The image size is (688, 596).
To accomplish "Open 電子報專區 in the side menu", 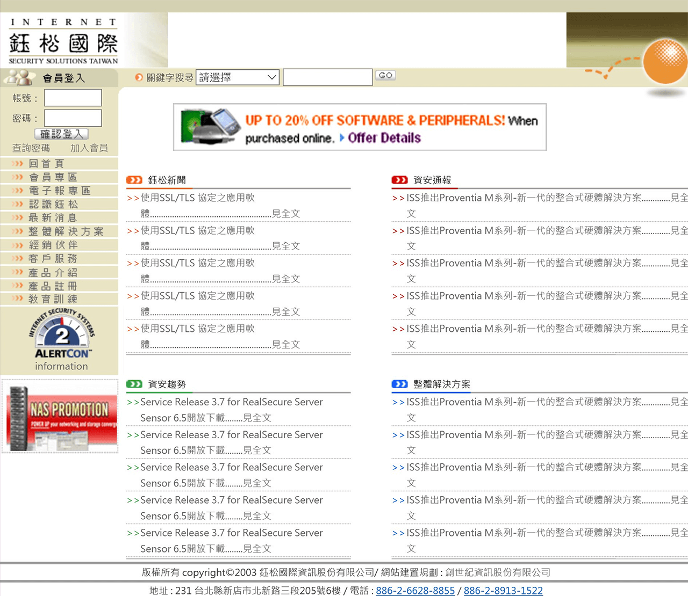I will point(59,190).
